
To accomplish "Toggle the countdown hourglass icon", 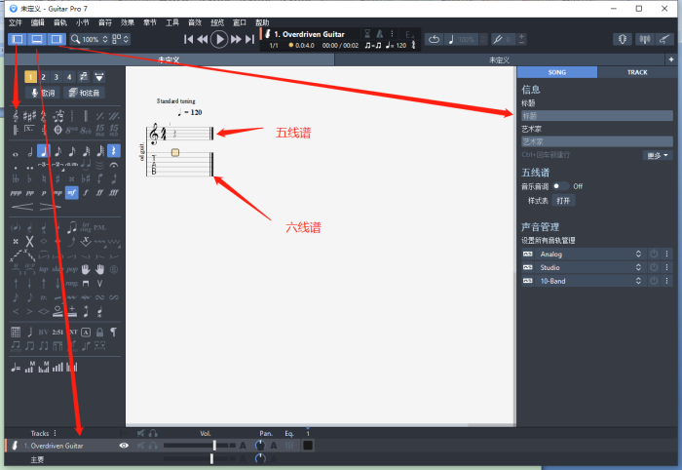I will [367, 33].
